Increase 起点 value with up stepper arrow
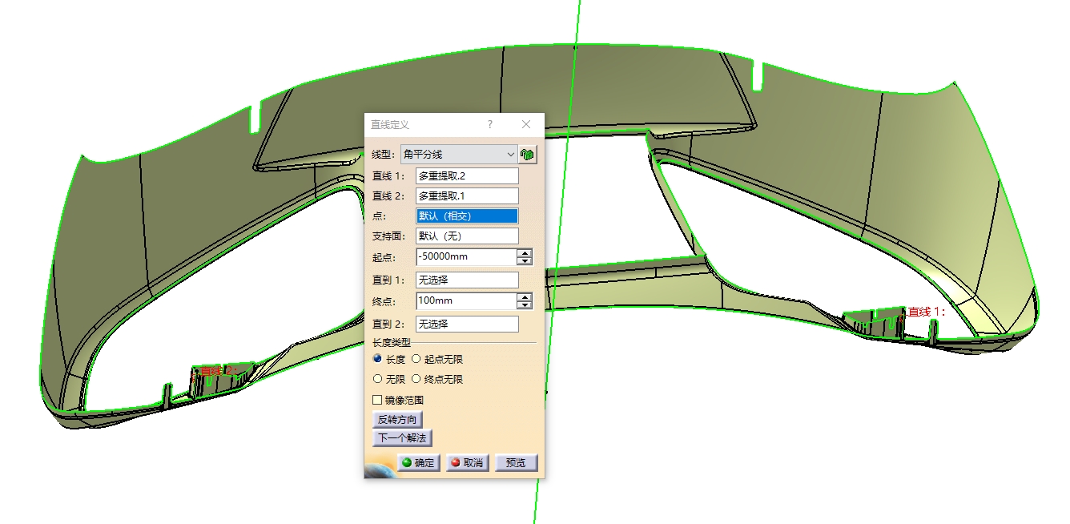Screen dimensions: 1070x524 pyautogui.click(x=525, y=253)
